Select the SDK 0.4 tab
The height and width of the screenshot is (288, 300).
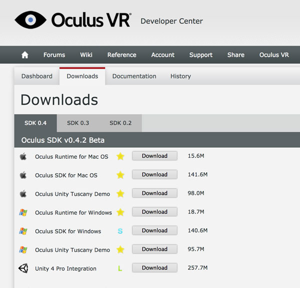click(35, 123)
